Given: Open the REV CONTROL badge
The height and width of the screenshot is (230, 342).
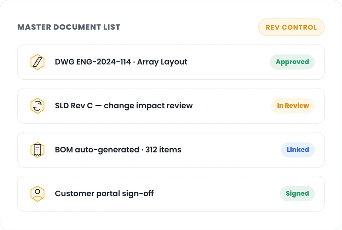Looking at the screenshot, I should click(x=291, y=27).
